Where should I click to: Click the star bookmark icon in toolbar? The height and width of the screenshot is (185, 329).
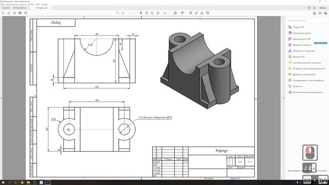[9, 13]
